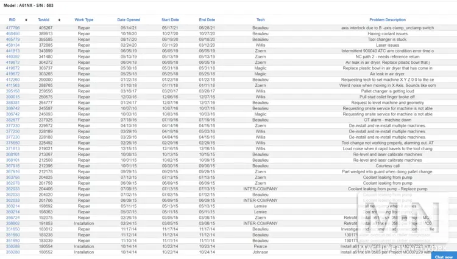Open RID 356724 record link

(13, 218)
